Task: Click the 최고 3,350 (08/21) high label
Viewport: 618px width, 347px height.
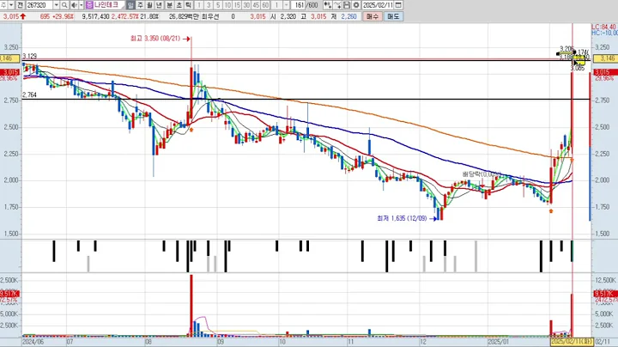Action: tap(155, 39)
